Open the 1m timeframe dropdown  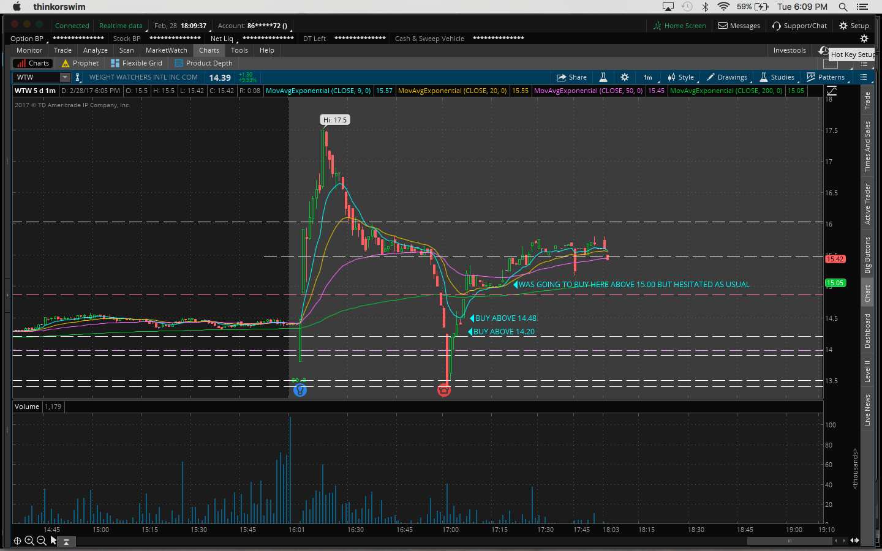coord(649,77)
